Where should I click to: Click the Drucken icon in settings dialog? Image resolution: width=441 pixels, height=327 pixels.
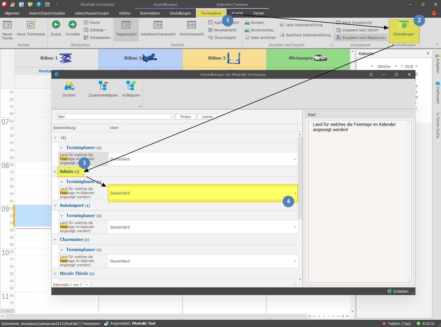pyautogui.click(x=69, y=89)
